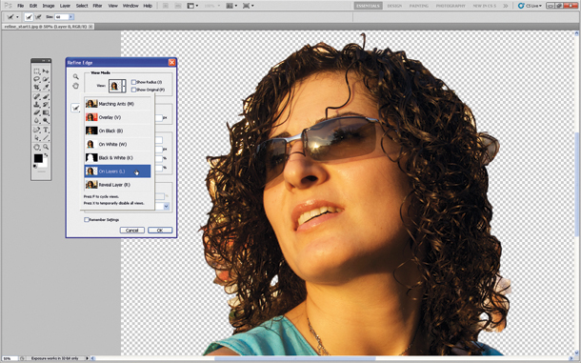The image size is (581, 363).
Task: Click Zoom tool in Refine Edge dialog
Action: [75, 77]
